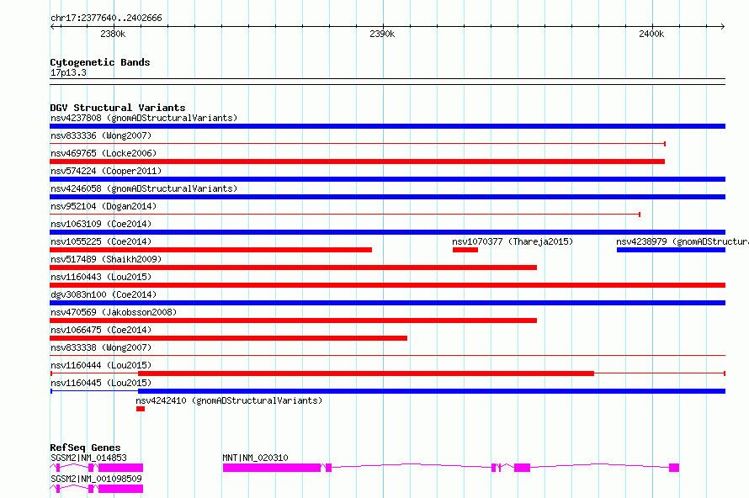Click the 17p13.3 cytogenetic band label

pos(68,72)
